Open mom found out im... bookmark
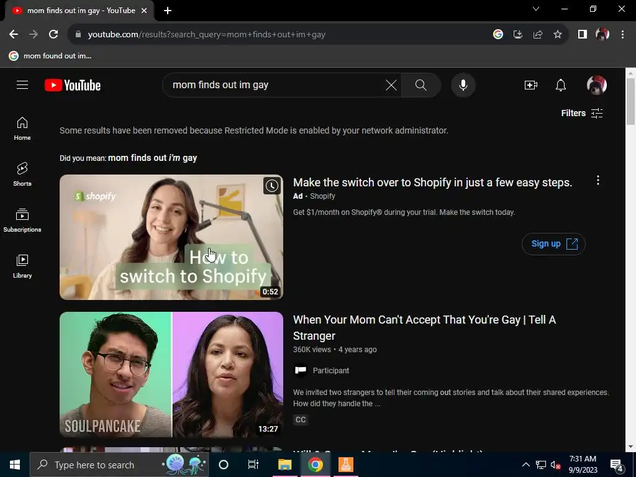This screenshot has width=636, height=477. point(50,56)
